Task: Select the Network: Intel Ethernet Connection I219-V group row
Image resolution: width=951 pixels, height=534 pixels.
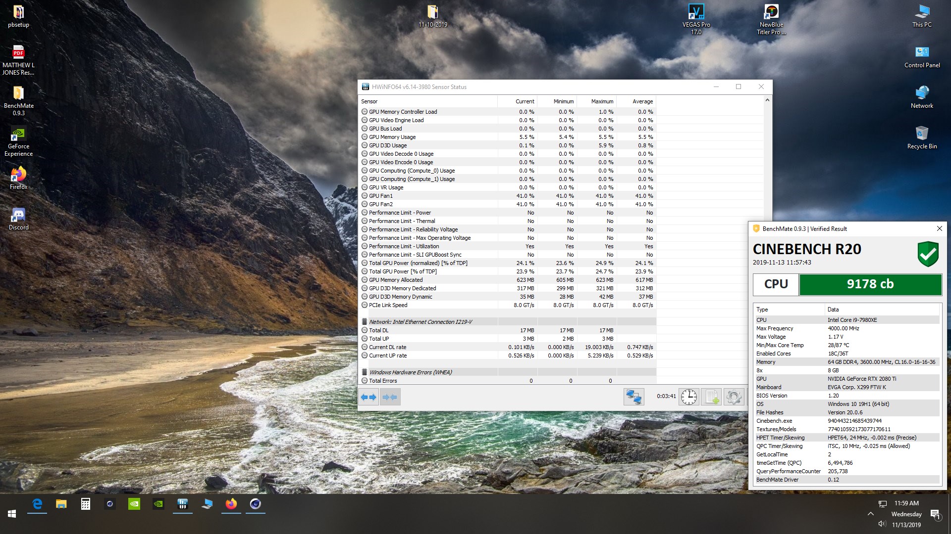Action: [508, 322]
